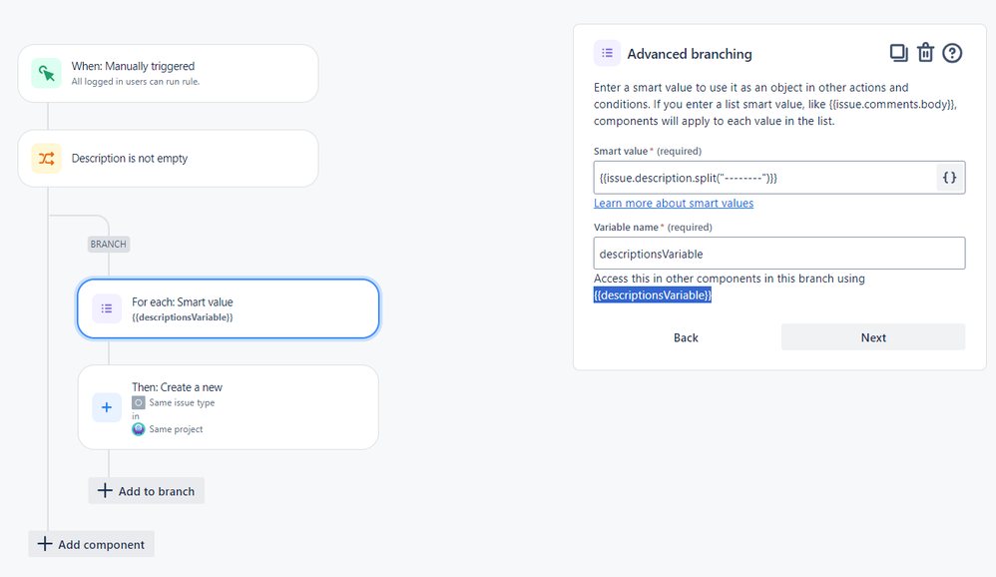
Task: Click the Same issue type icon
Action: click(139, 402)
